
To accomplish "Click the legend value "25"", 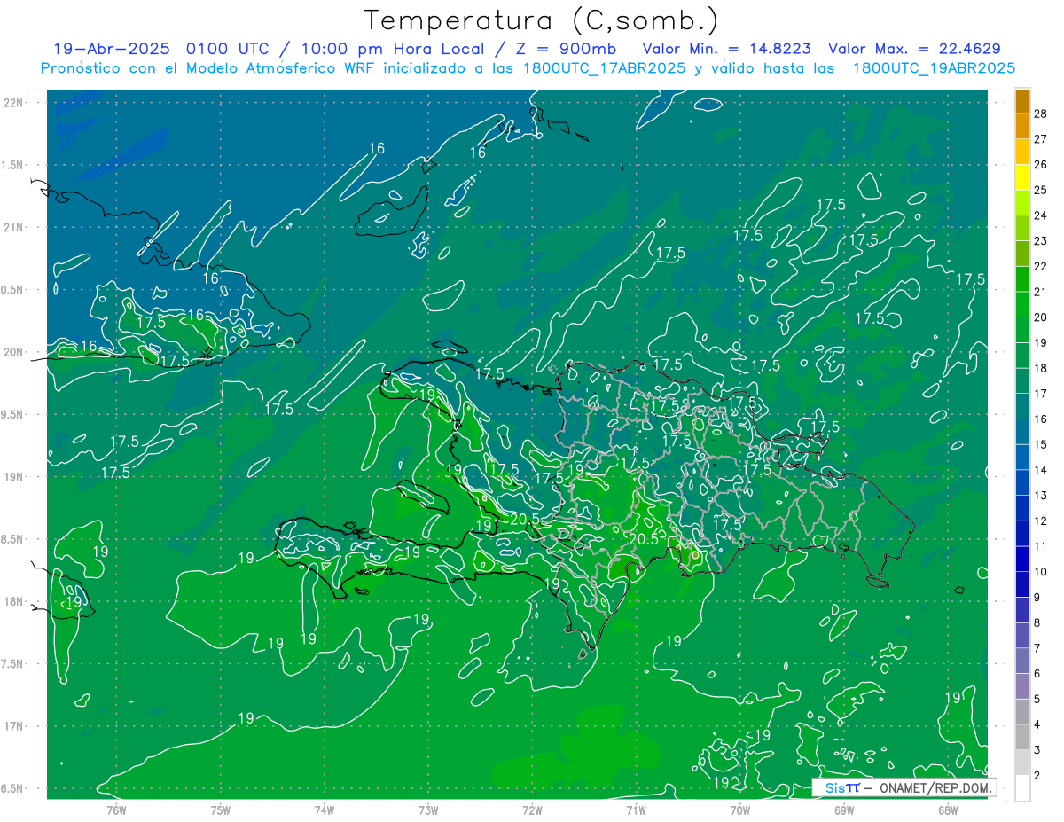I will click(x=1041, y=190).
